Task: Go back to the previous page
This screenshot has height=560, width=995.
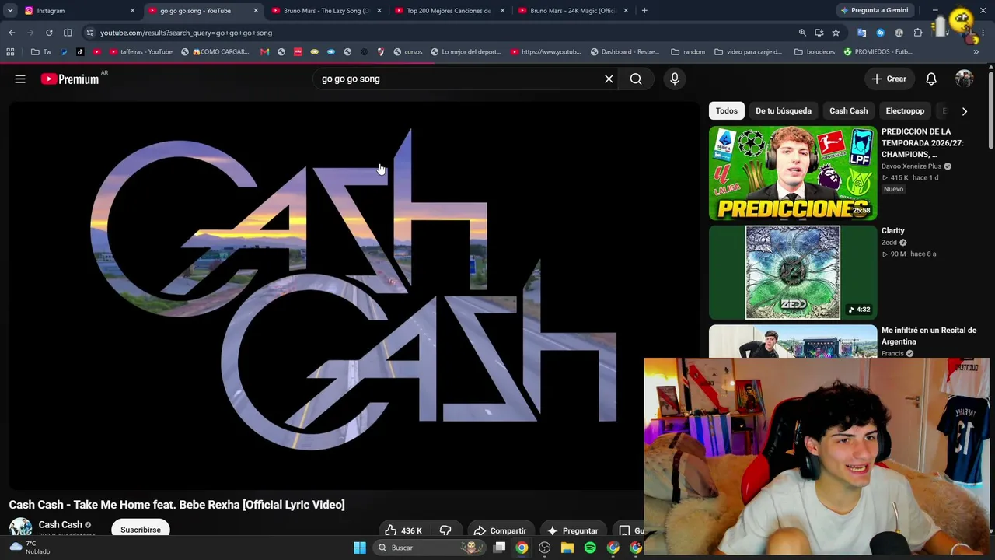Action: click(12, 33)
